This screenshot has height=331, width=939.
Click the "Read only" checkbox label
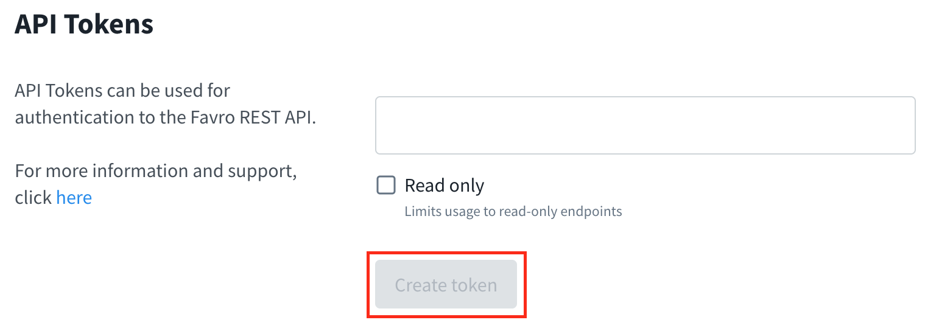(444, 186)
